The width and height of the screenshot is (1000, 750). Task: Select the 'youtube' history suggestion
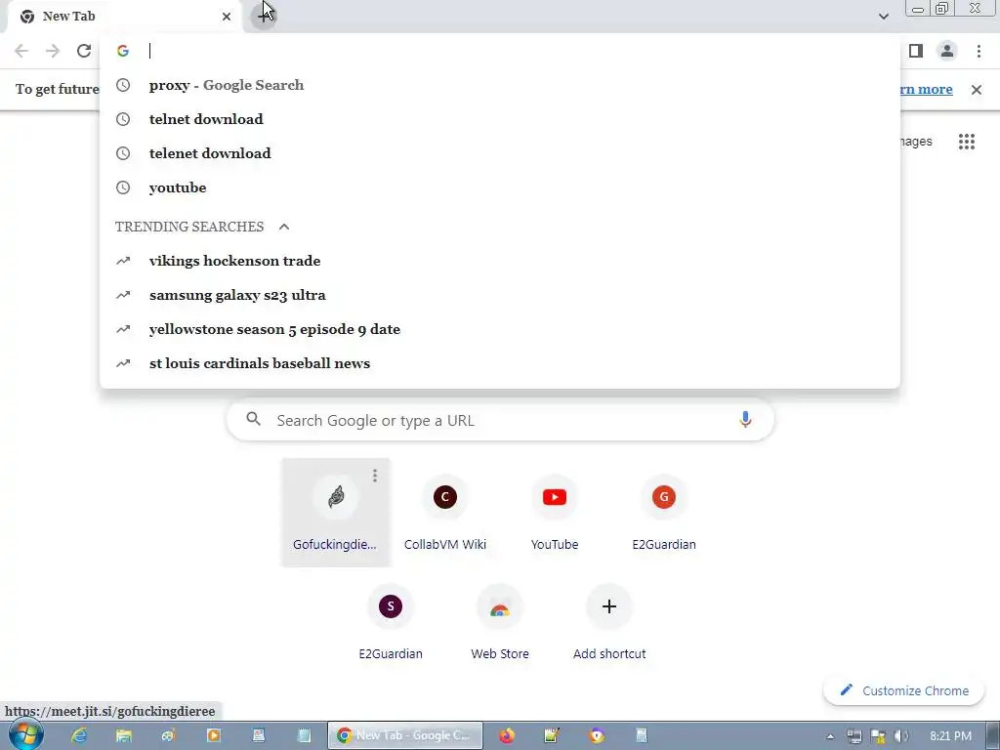pyautogui.click(x=500, y=187)
